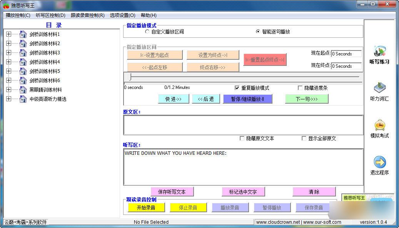Image resolution: width=399 pixels, height=228 pixels.
Task: Open the 播放控制(C) menu
Action: click(x=18, y=15)
